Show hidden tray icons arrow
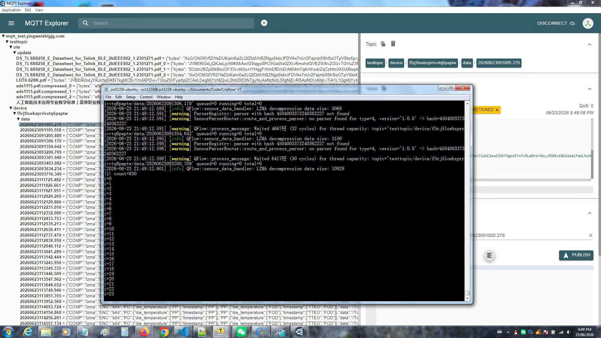Screen dimensions: 601x338 508,332
